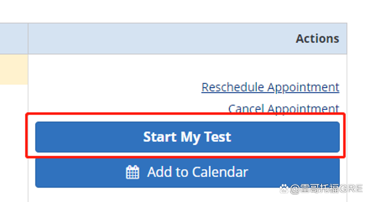Click empty white area above Reschedule Appointment
370x202 pixels.
[187, 67]
